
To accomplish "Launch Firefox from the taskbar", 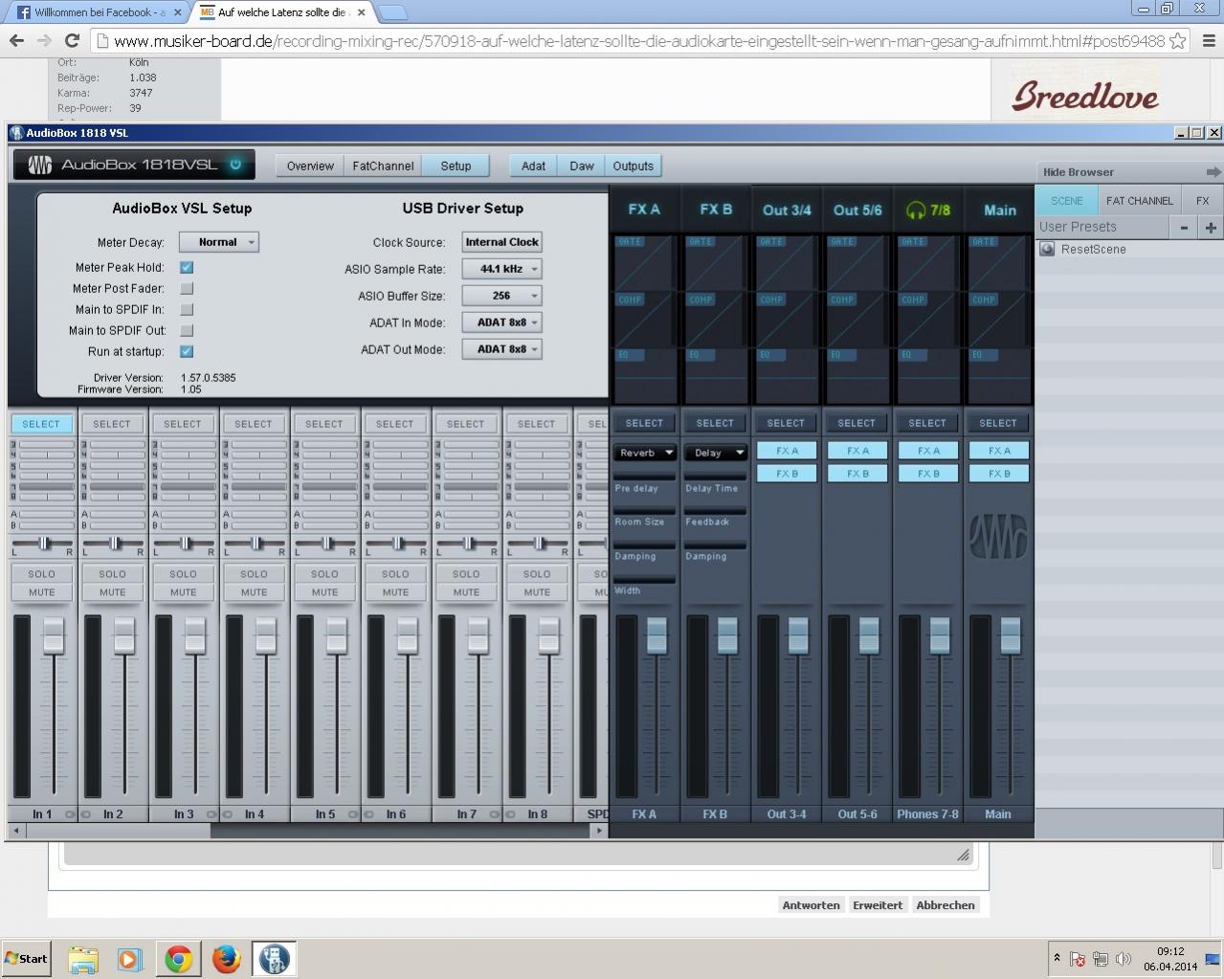I will [226, 958].
